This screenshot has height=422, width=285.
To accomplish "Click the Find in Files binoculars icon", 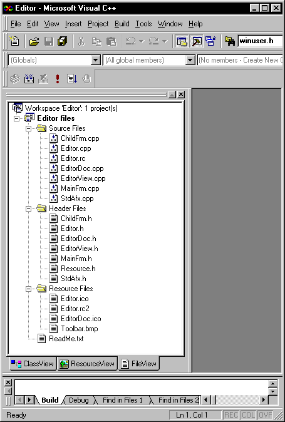I will coord(230,41).
